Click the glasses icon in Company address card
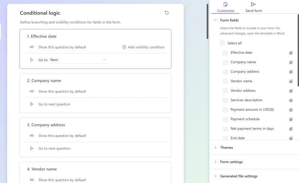 click(32, 135)
